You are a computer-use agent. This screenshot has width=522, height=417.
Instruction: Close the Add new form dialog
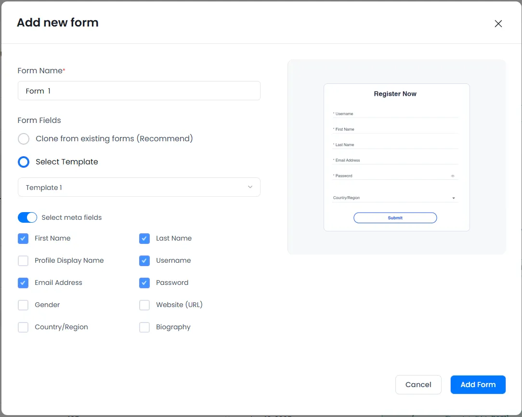tap(498, 23)
